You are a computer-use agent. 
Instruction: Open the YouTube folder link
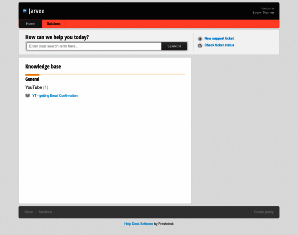pyautogui.click(x=33, y=87)
